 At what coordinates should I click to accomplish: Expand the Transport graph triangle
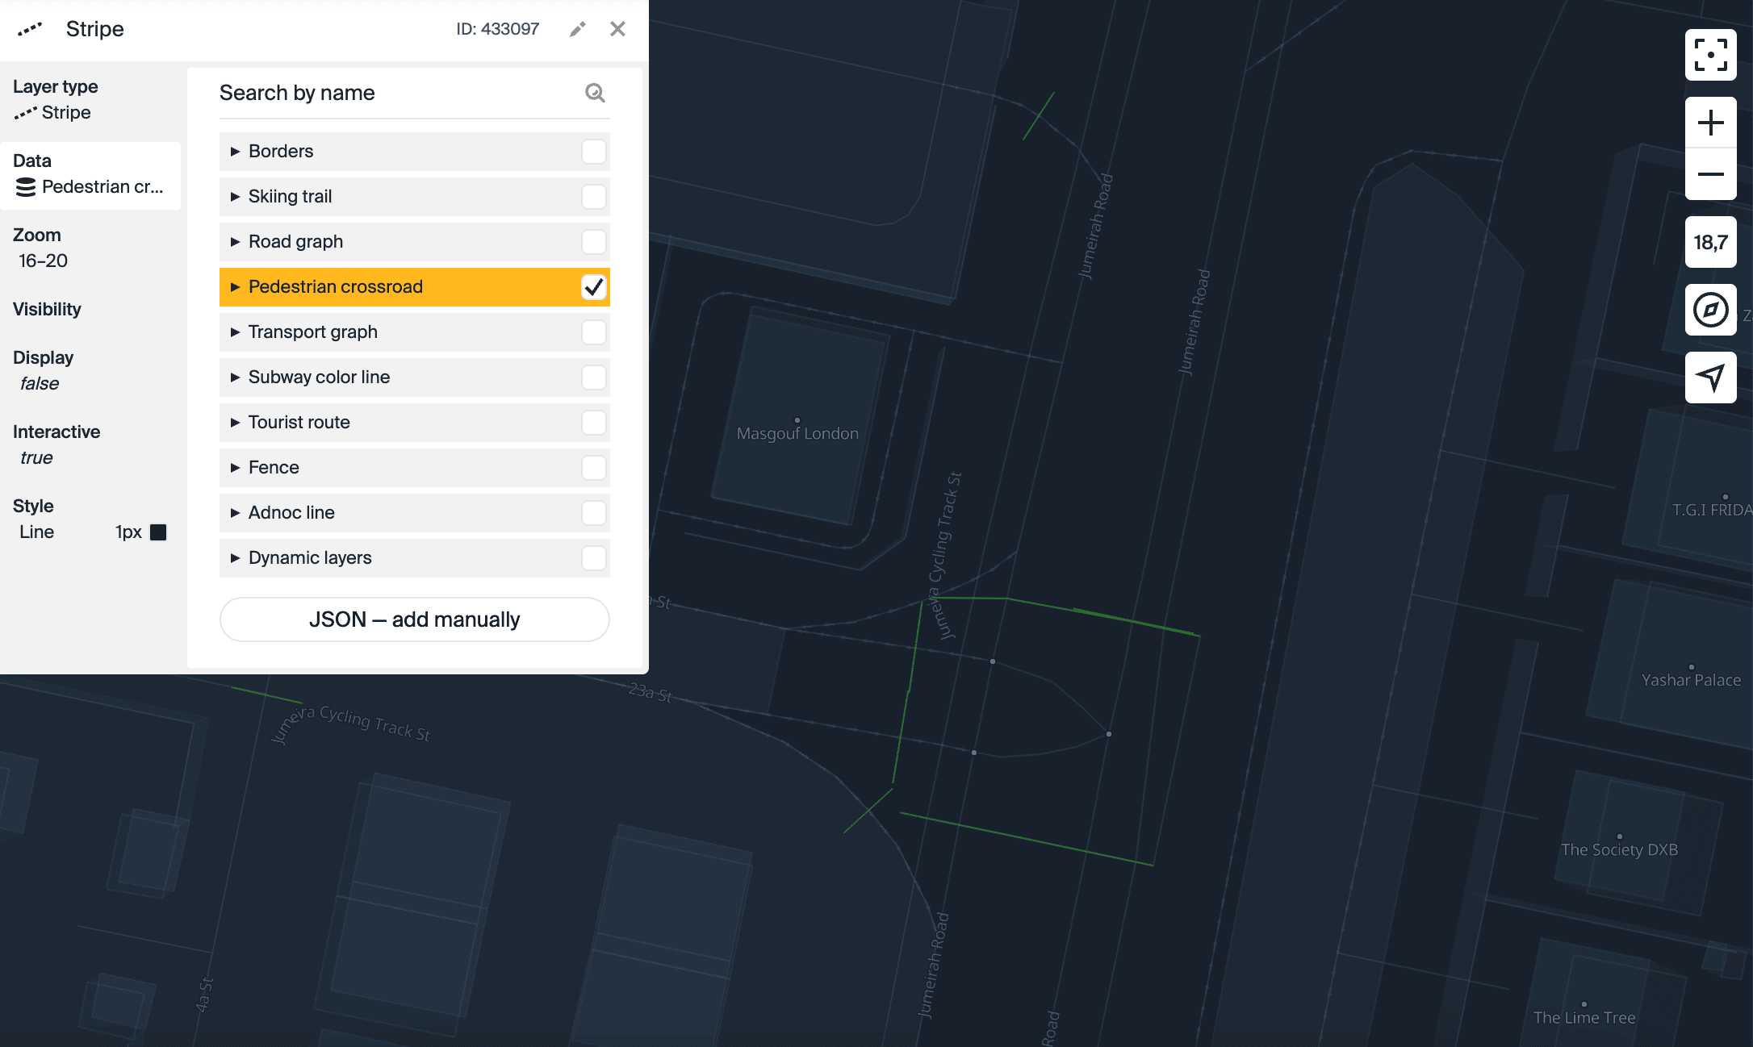235,332
